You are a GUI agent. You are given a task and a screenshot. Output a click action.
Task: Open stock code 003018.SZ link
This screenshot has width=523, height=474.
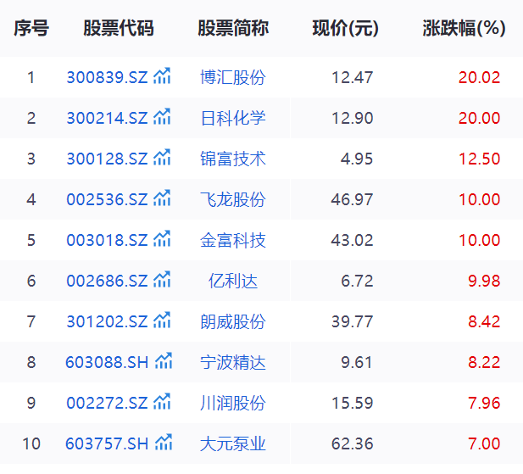pyautogui.click(x=107, y=240)
